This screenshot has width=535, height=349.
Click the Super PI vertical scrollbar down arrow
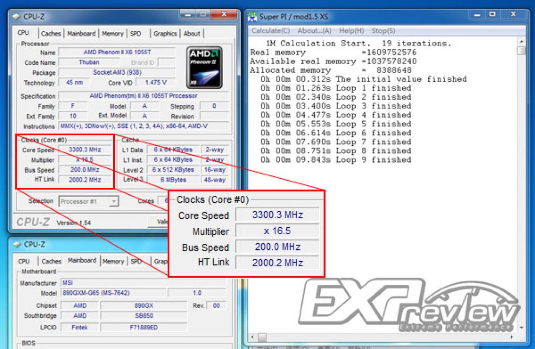click(521, 328)
